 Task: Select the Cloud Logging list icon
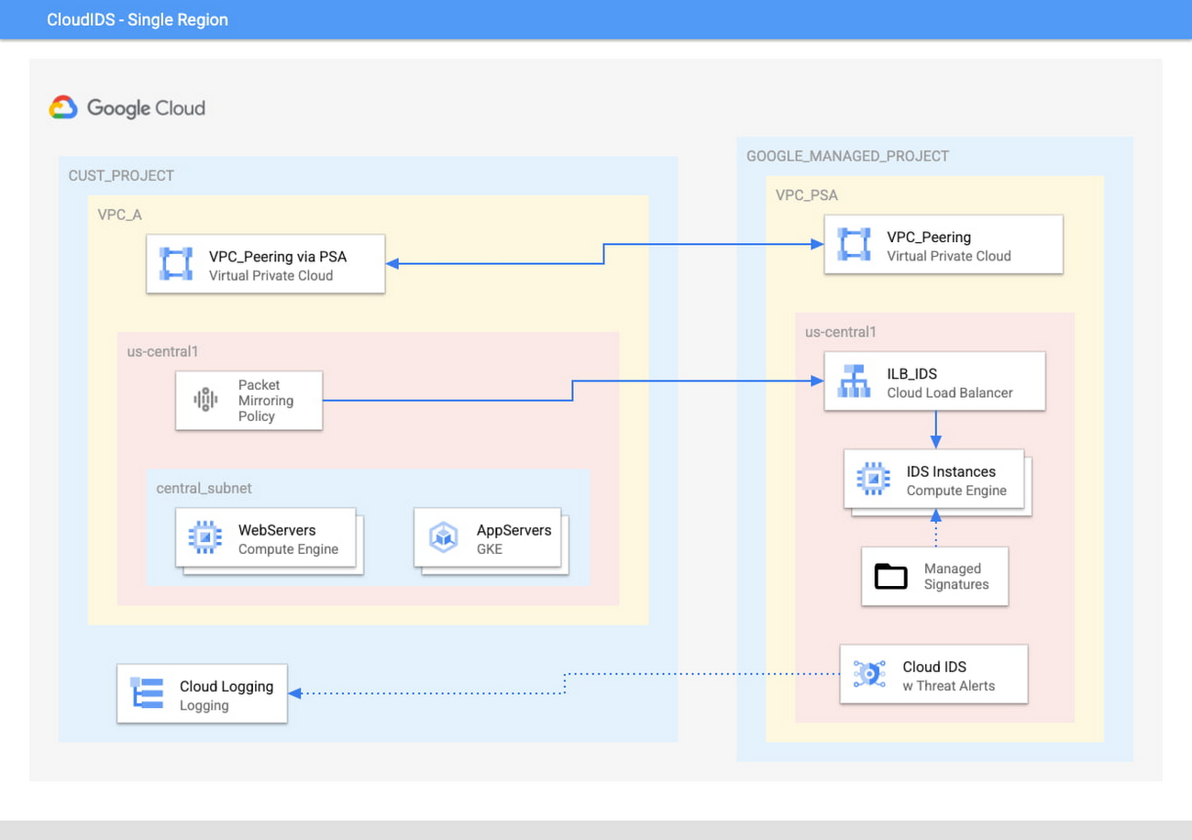coord(147,694)
